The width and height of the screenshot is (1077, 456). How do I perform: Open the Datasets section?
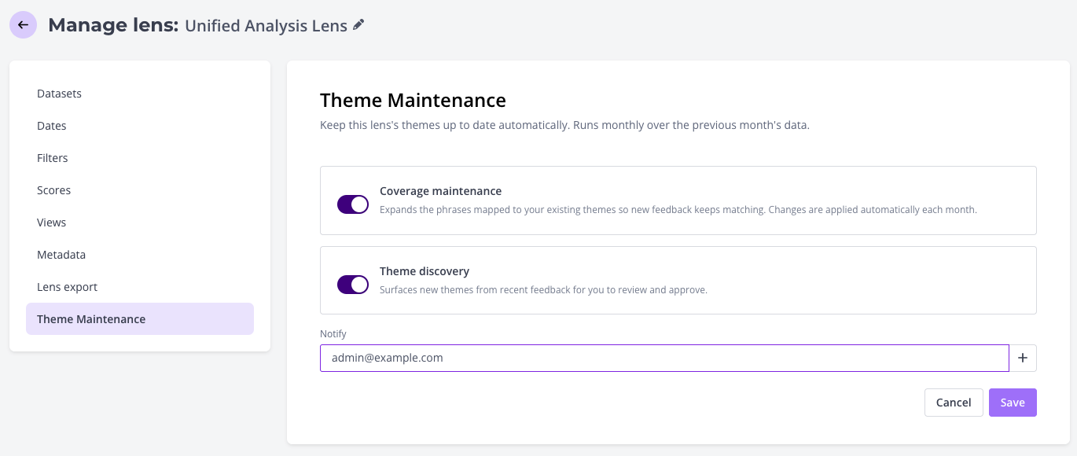tap(140, 94)
